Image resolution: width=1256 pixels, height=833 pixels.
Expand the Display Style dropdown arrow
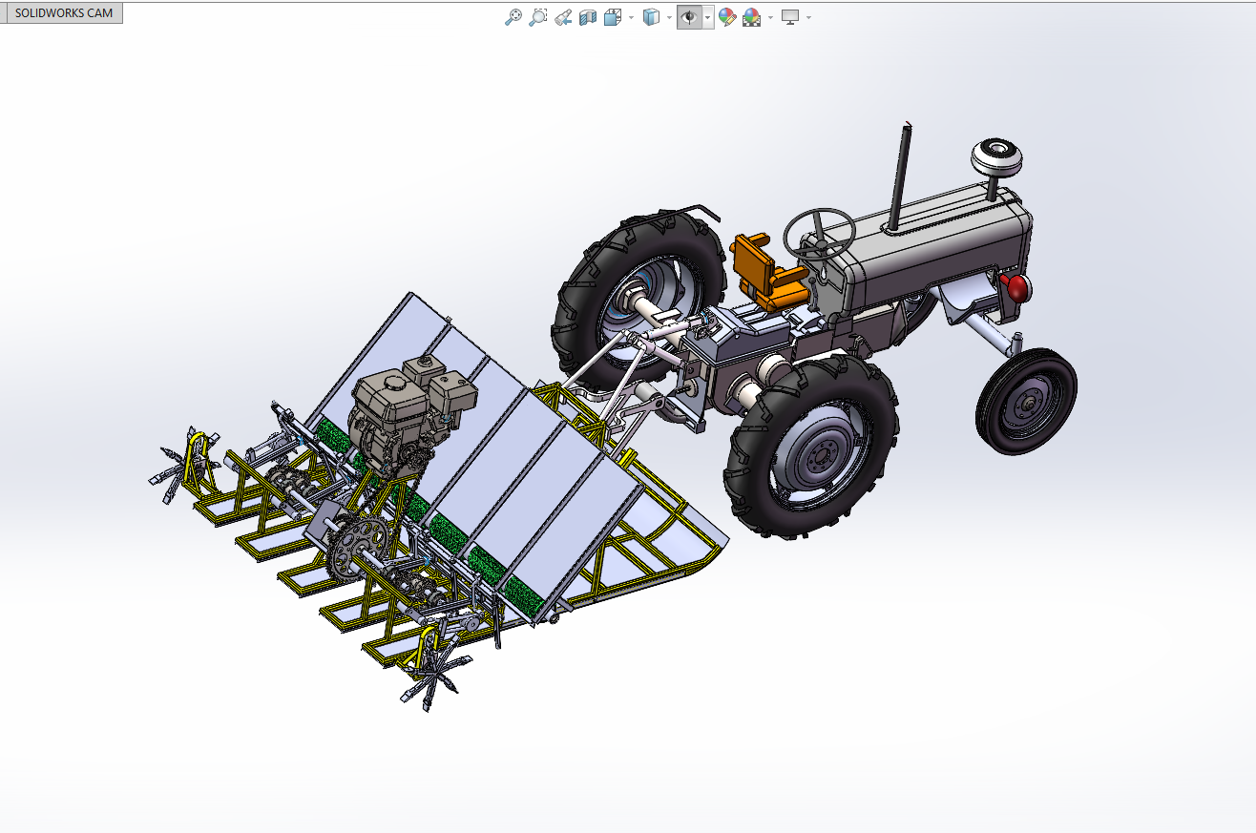[669, 17]
